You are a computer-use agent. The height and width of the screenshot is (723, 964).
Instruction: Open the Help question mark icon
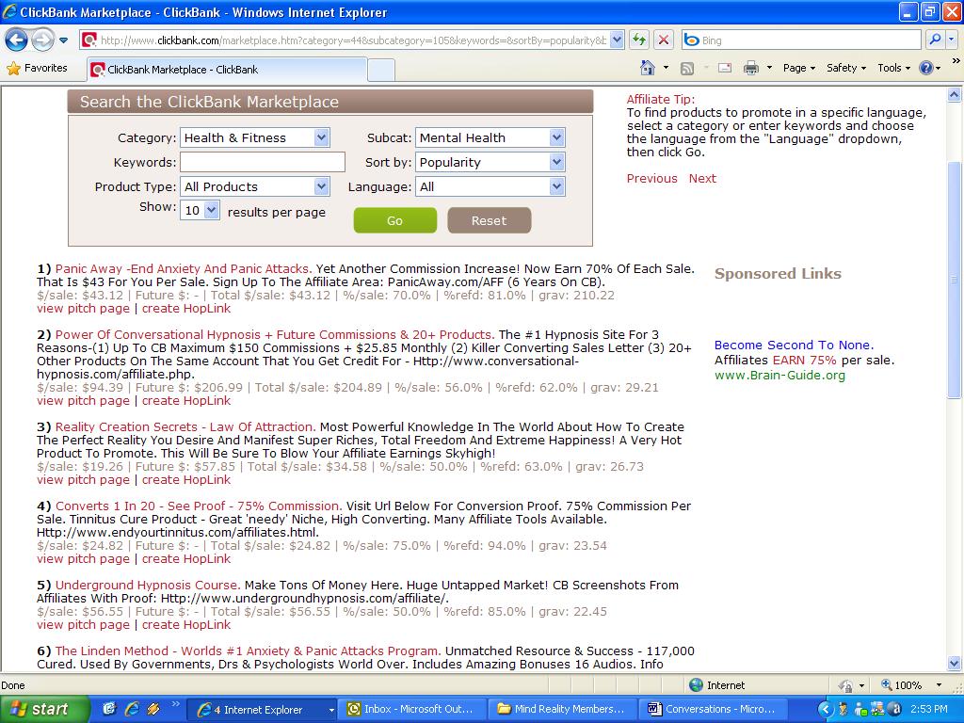tap(926, 68)
